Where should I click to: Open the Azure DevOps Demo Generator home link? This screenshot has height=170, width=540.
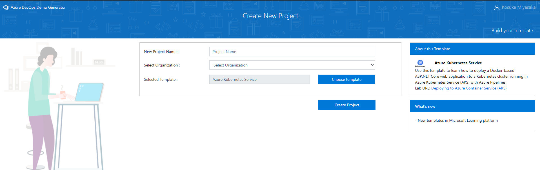click(x=38, y=7)
